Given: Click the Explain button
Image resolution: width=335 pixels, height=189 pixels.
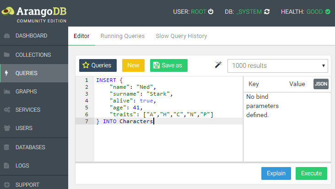Looking at the screenshot, I should coord(276,173).
